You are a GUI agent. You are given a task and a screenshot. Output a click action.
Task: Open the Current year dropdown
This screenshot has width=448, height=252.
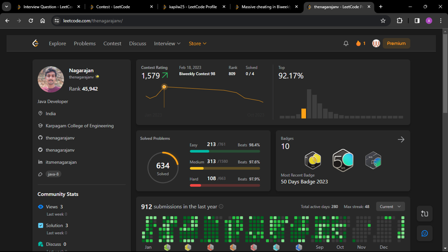click(390, 207)
